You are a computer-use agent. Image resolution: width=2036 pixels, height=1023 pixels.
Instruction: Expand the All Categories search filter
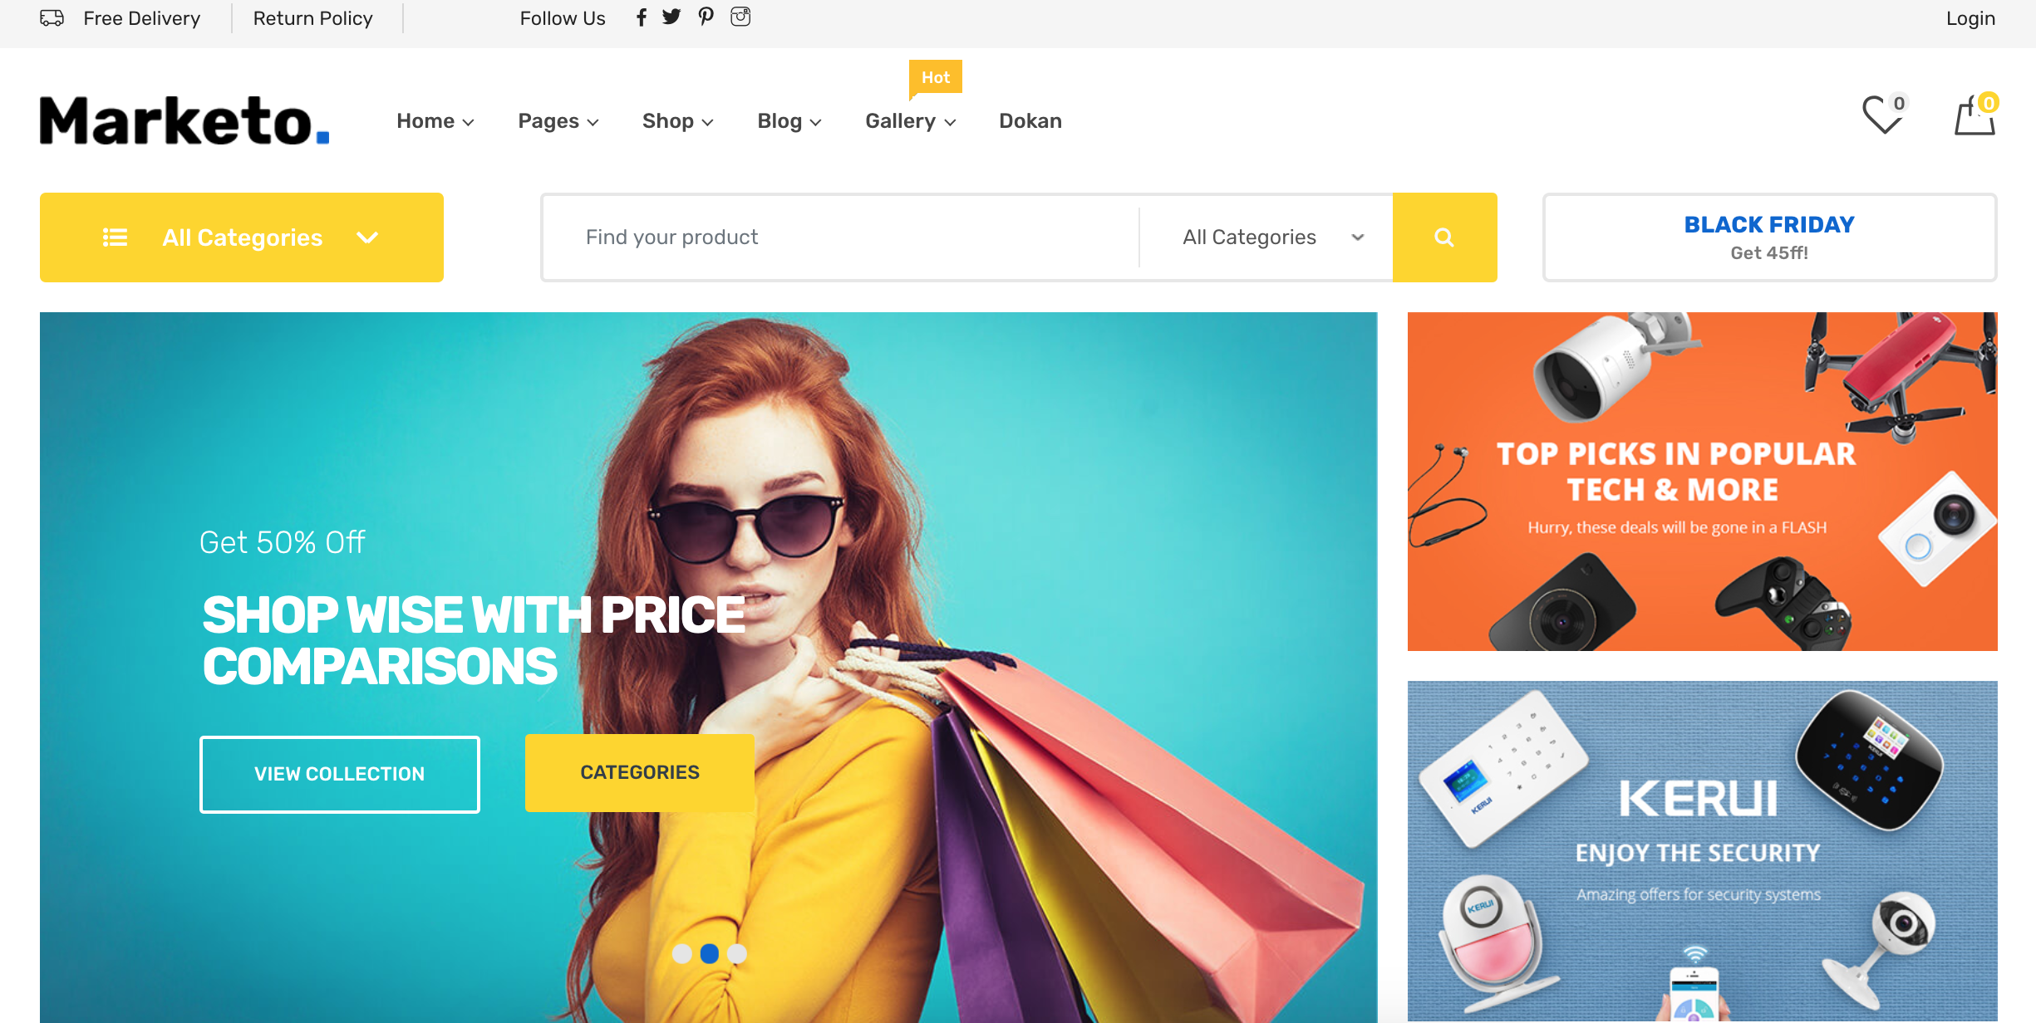click(1266, 237)
